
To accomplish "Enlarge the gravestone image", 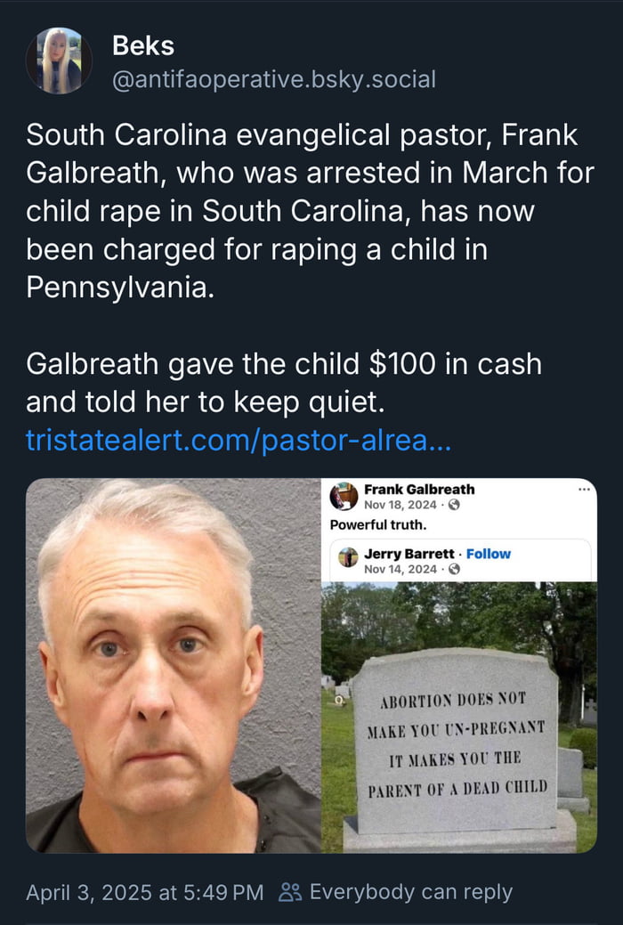I will click(x=459, y=717).
